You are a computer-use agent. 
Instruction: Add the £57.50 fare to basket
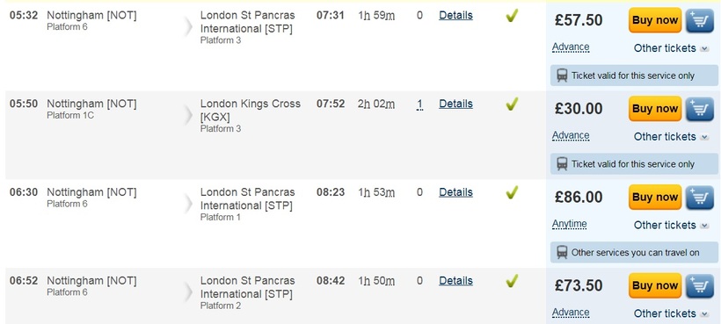point(700,21)
